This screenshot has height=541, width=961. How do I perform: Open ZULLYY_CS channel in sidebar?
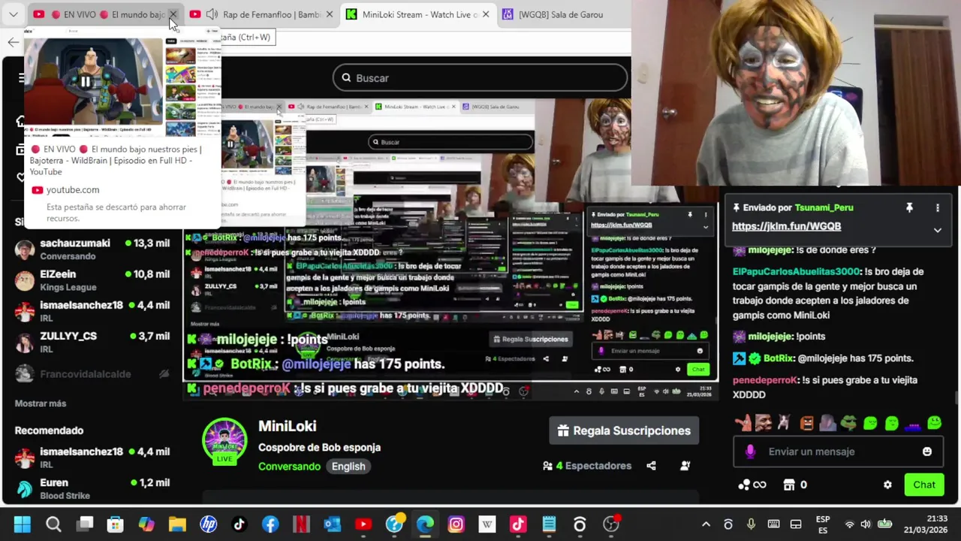pyautogui.click(x=92, y=342)
